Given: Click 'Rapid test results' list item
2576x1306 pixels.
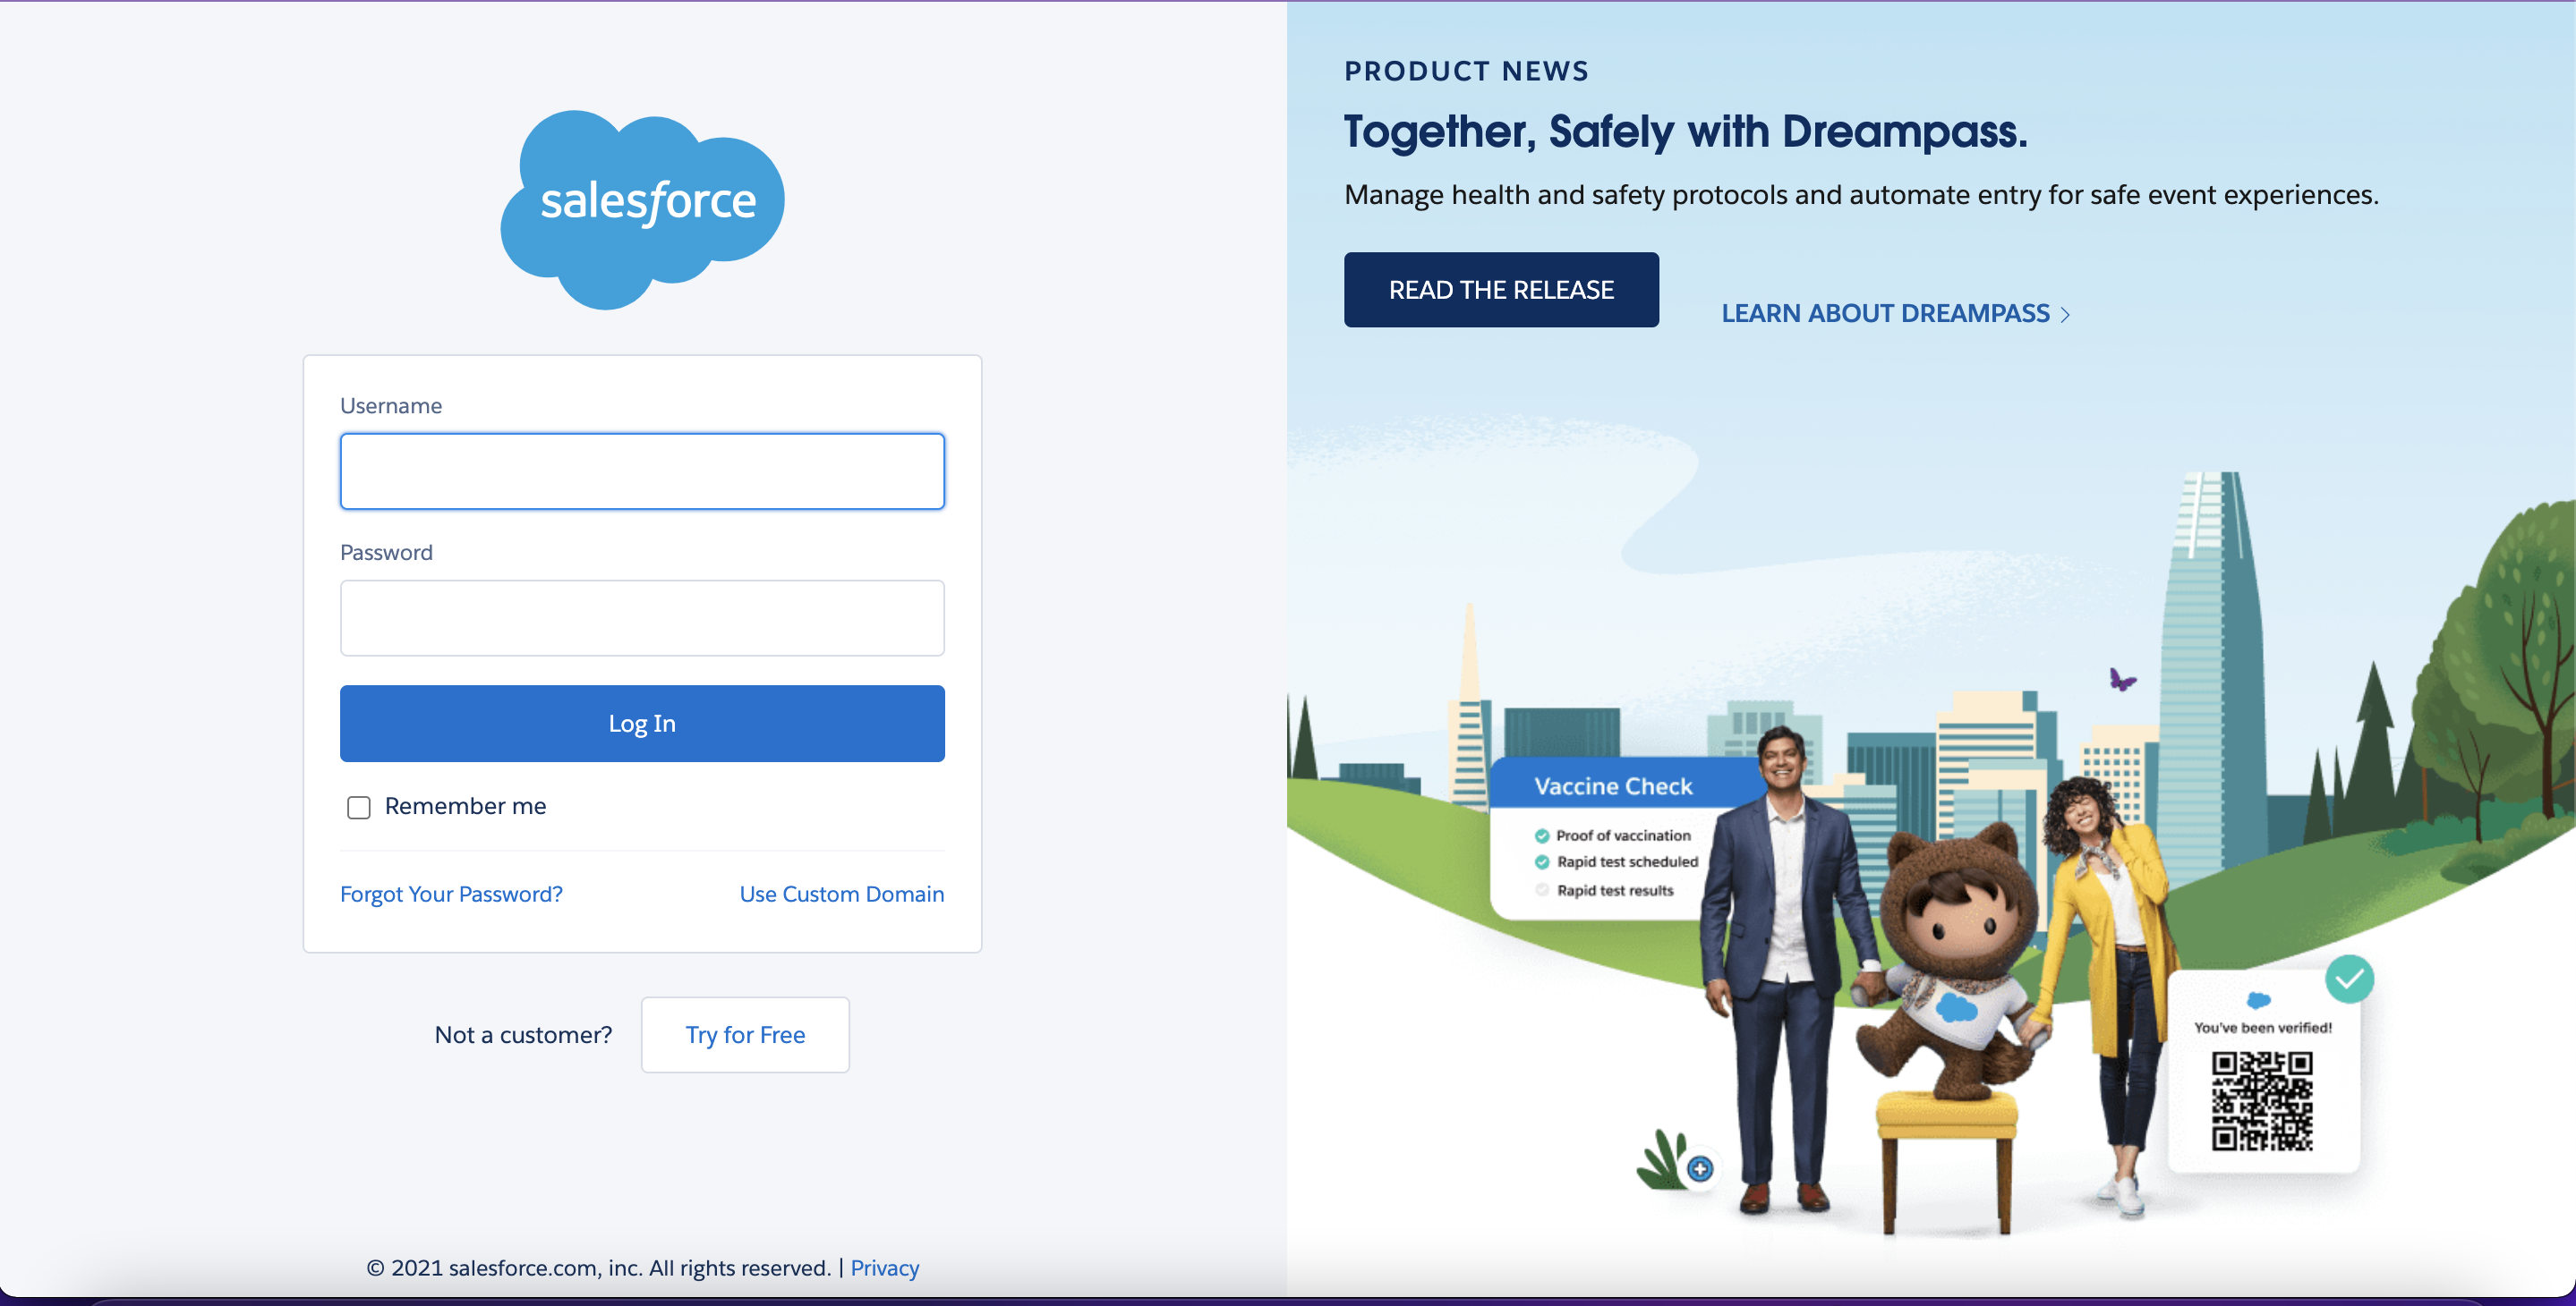Looking at the screenshot, I should point(1614,890).
